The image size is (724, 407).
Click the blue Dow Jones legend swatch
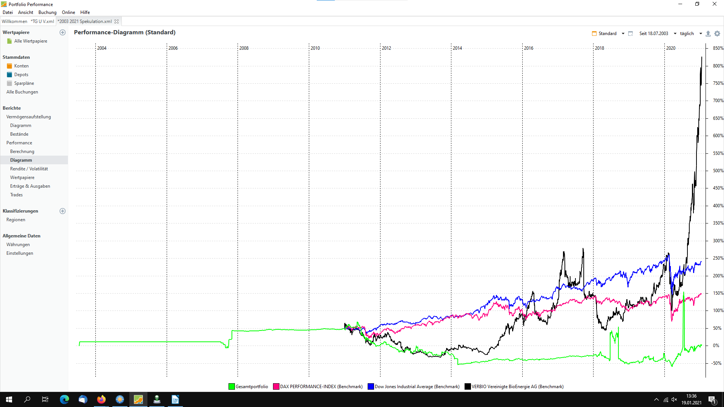[x=371, y=387]
